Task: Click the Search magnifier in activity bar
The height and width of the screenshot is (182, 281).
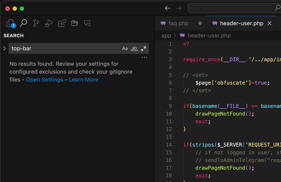Action: tap(24, 23)
